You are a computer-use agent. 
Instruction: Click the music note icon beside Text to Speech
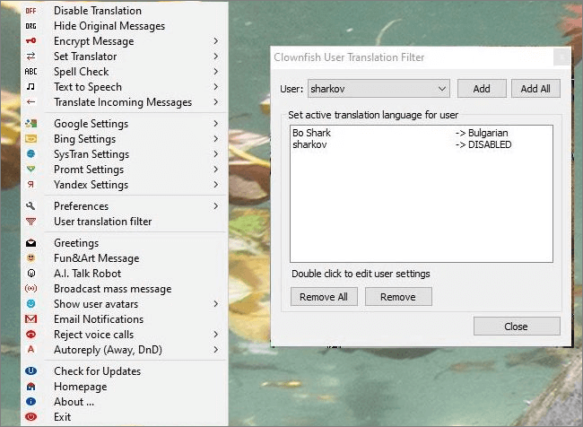pos(30,87)
